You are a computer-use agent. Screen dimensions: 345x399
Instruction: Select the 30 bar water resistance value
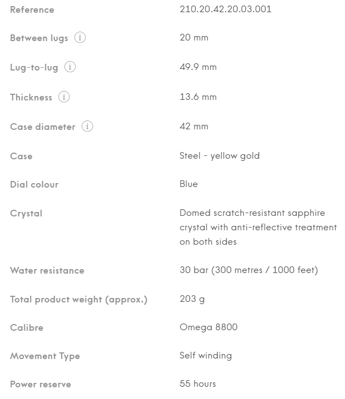[249, 270]
